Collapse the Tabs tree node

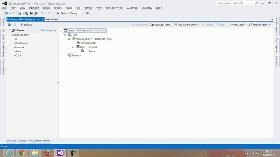[x=65, y=35]
